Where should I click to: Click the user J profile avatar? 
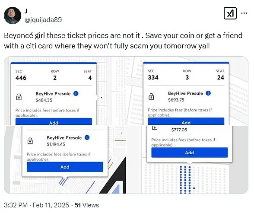pyautogui.click(x=13, y=16)
